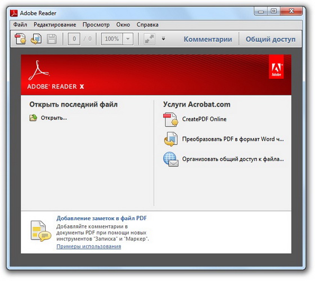Click the convert PDF to Word toolbar icon
The height and width of the screenshot is (281, 315).
click(x=36, y=39)
